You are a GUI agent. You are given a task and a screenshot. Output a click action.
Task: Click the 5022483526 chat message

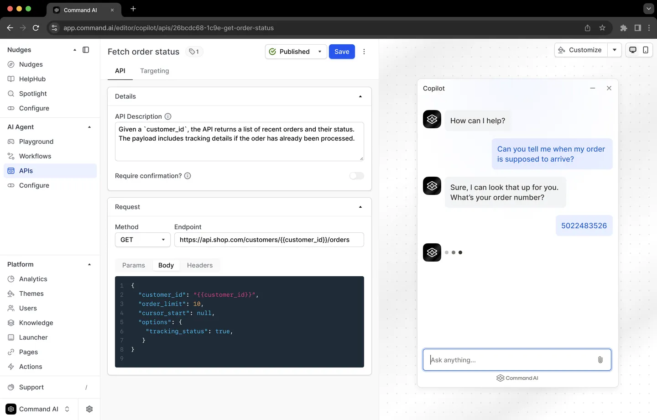click(x=584, y=226)
